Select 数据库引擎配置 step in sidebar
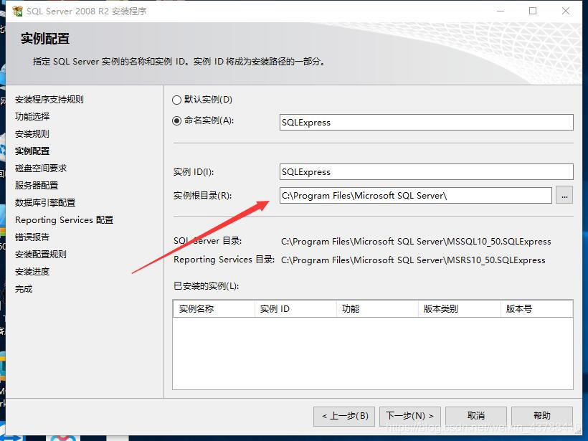 click(45, 203)
